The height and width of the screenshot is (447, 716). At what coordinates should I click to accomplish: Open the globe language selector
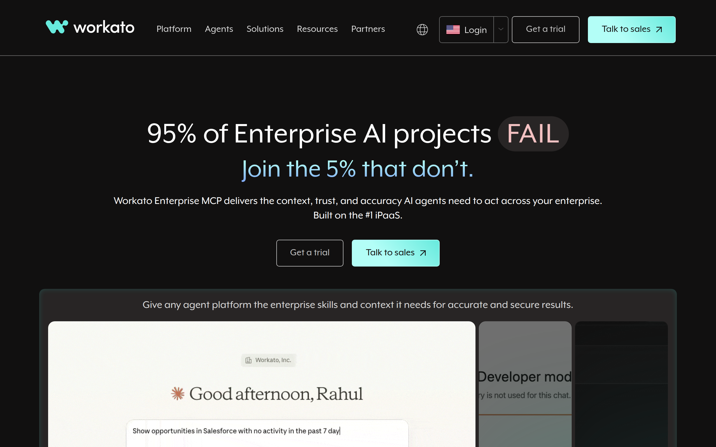(422, 30)
